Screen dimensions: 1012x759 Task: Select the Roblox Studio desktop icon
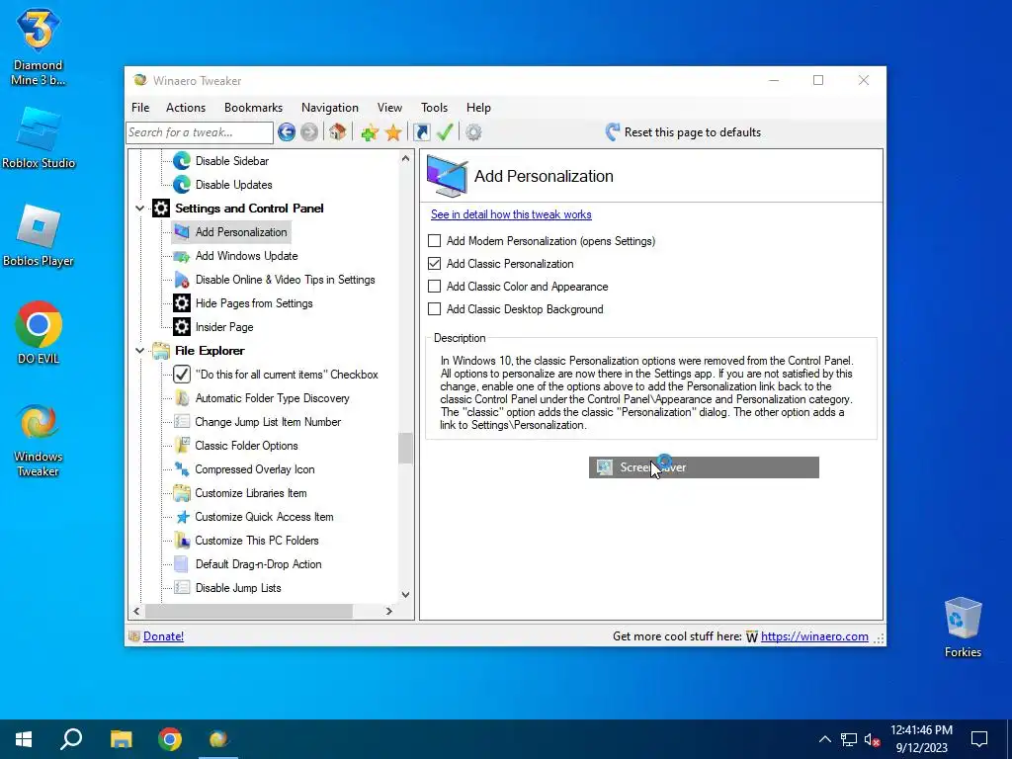click(39, 138)
